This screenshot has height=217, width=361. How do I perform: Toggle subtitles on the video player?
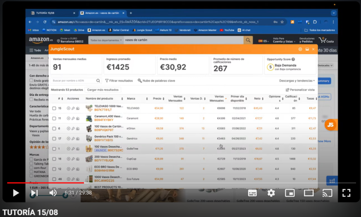point(252,193)
